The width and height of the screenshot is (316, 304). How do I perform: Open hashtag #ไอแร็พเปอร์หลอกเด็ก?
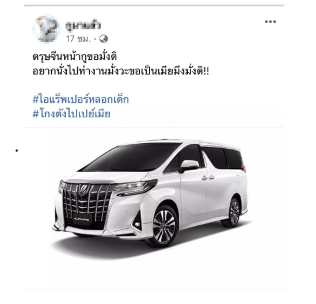pos(81,99)
